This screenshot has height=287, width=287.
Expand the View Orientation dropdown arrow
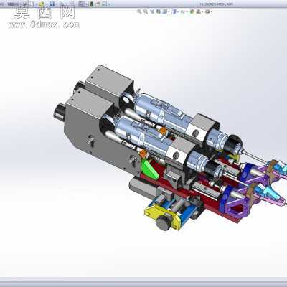169,11
